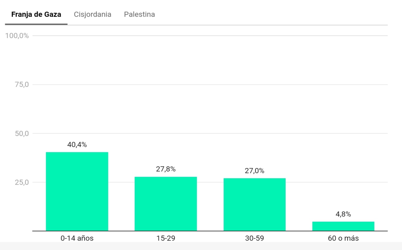Screen dimensions: 402x250
Task: Click the 27,8% data label
Action: point(166,169)
